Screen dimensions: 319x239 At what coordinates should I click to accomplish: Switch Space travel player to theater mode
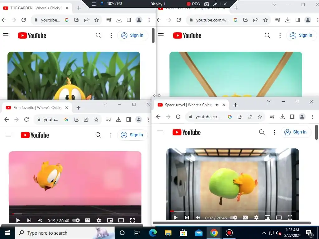279,218
